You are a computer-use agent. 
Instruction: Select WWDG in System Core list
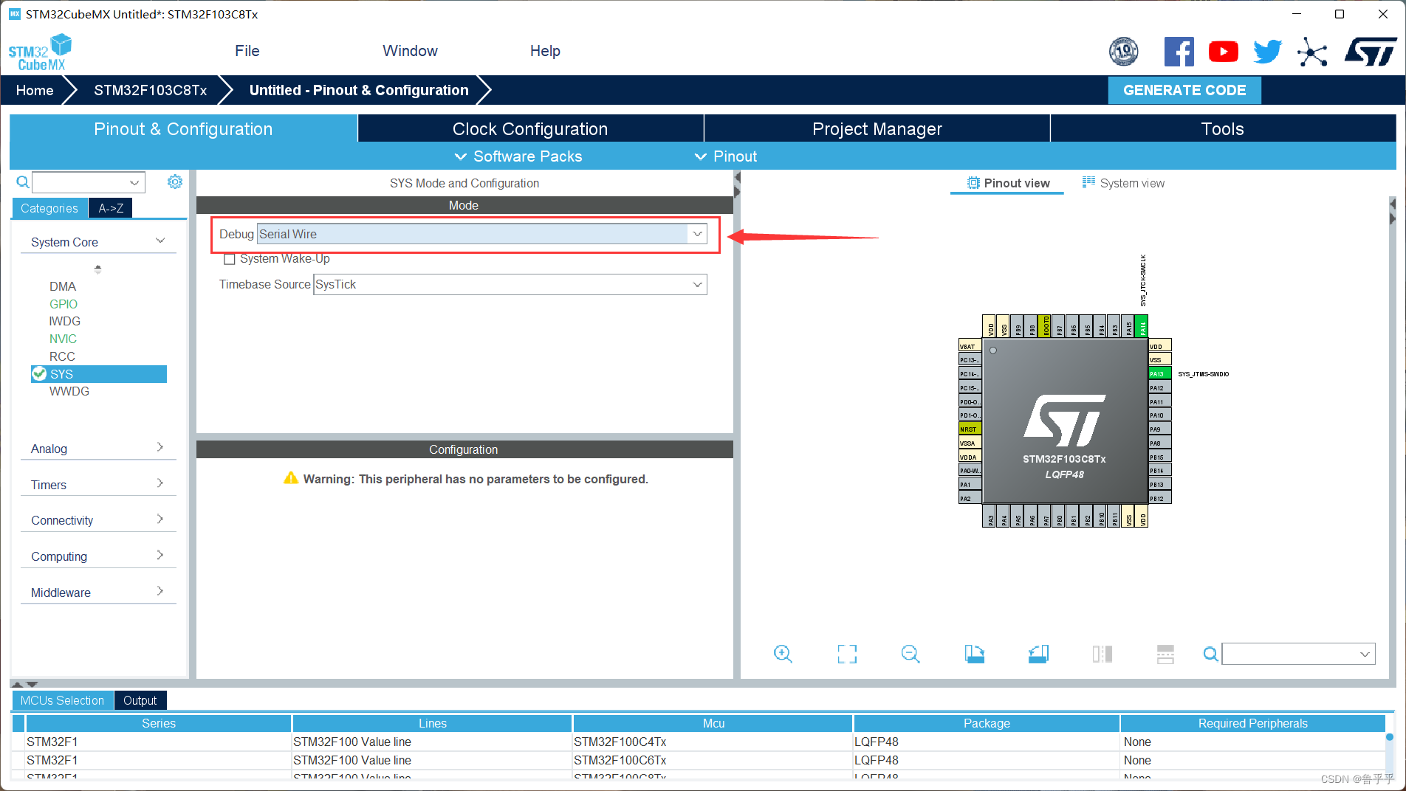pyautogui.click(x=69, y=391)
